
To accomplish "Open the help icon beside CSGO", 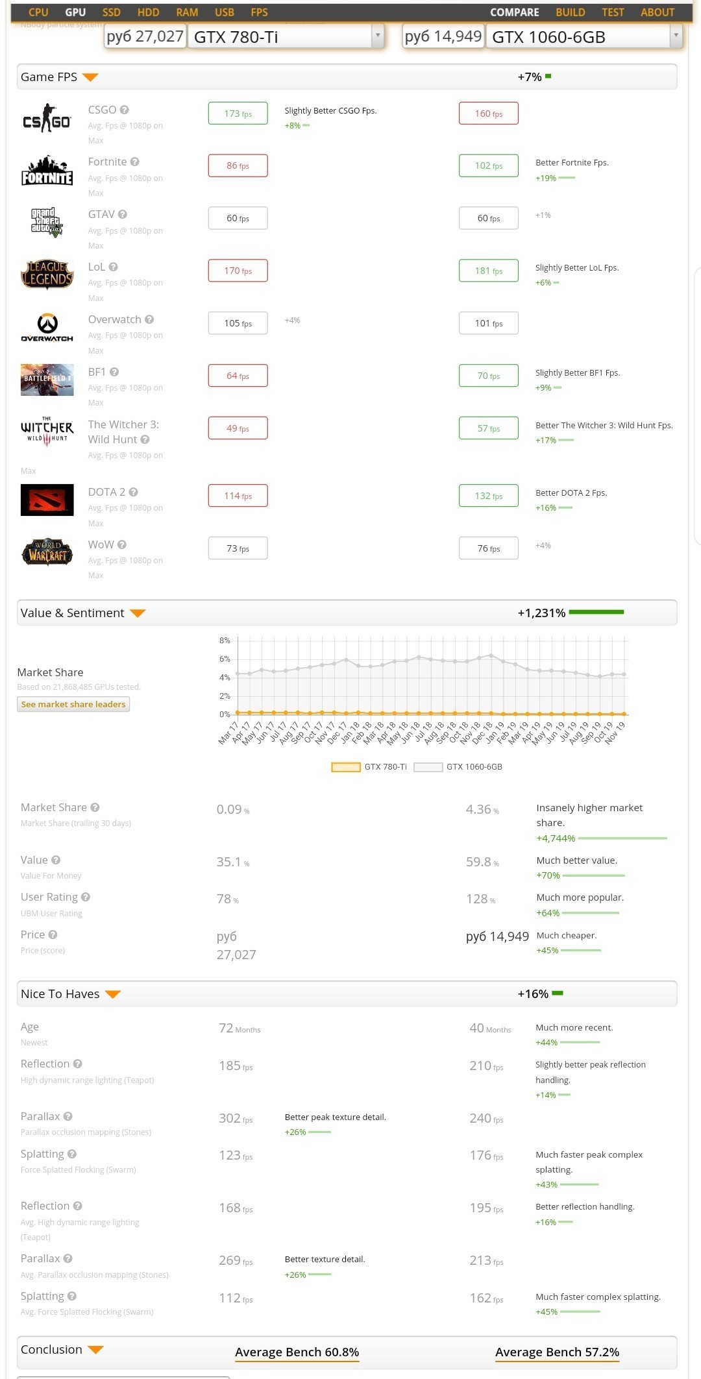I will pos(124,110).
